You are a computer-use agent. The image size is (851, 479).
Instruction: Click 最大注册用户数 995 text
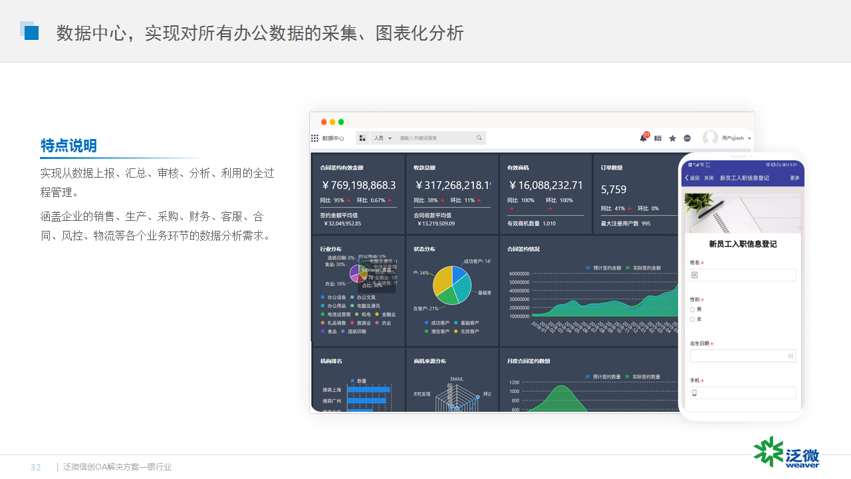point(626,224)
